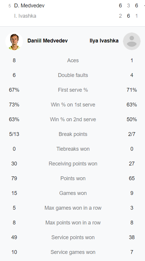
Task: Select the D. Medvedev score row
Action: pos(72,6)
